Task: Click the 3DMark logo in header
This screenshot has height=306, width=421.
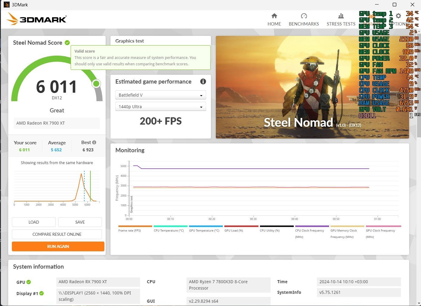Action: coord(37,19)
